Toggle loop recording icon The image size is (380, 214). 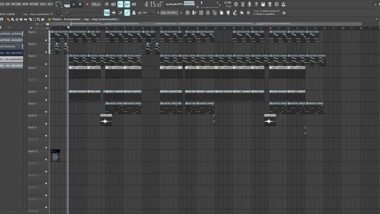pos(134,4)
